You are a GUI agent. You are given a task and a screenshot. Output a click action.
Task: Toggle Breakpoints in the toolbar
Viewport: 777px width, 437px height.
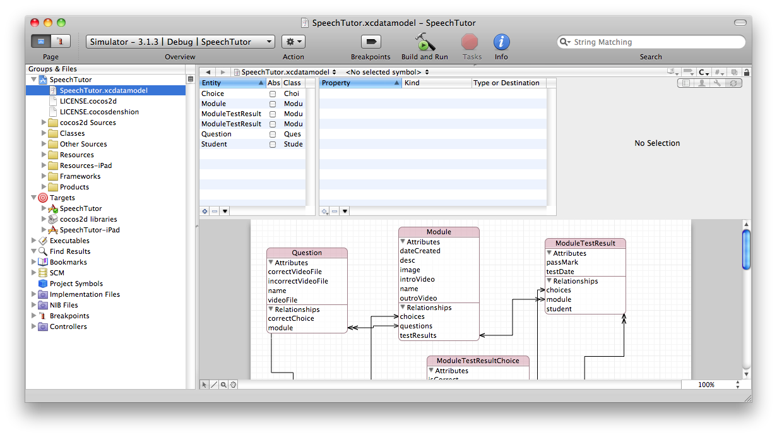point(371,42)
